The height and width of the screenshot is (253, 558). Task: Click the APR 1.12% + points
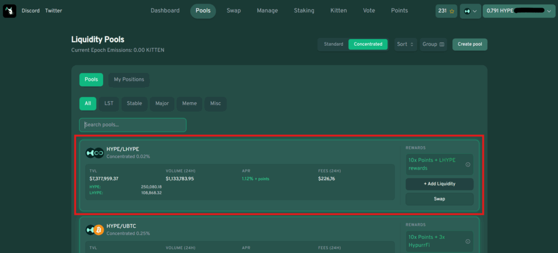point(256,179)
